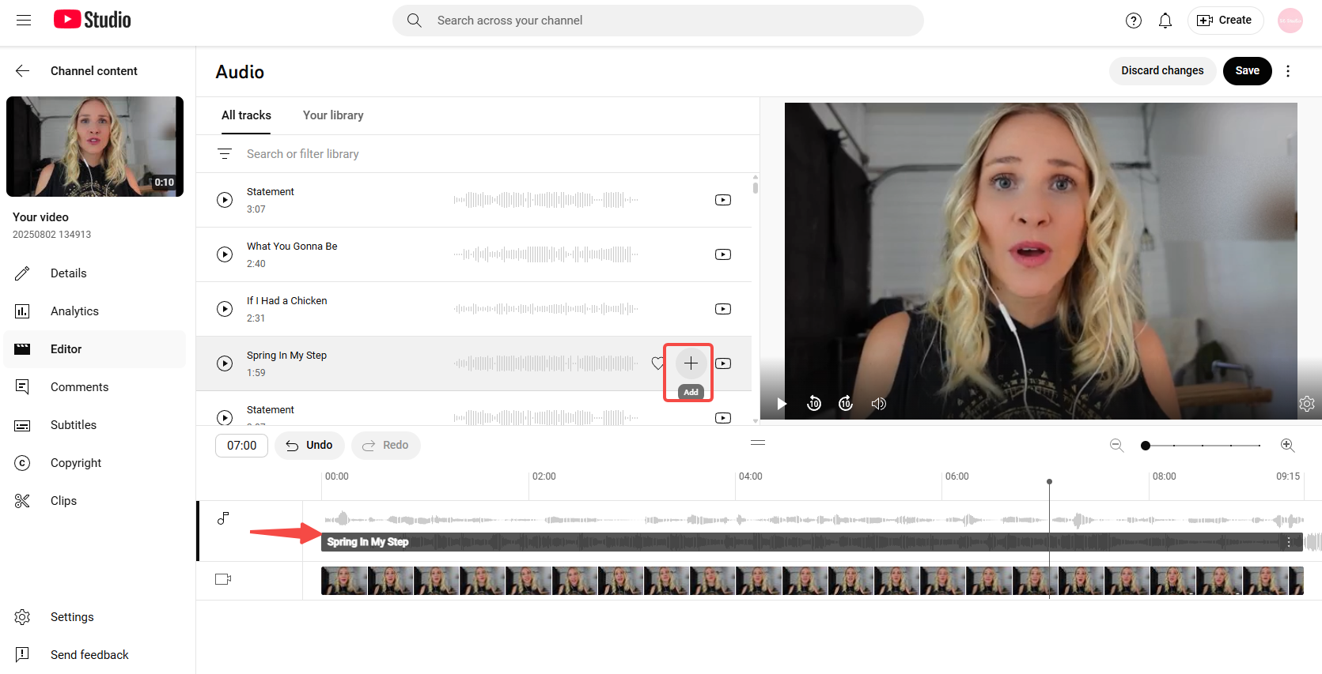Add Spring In My Step track
The image size is (1322, 674).
691,363
